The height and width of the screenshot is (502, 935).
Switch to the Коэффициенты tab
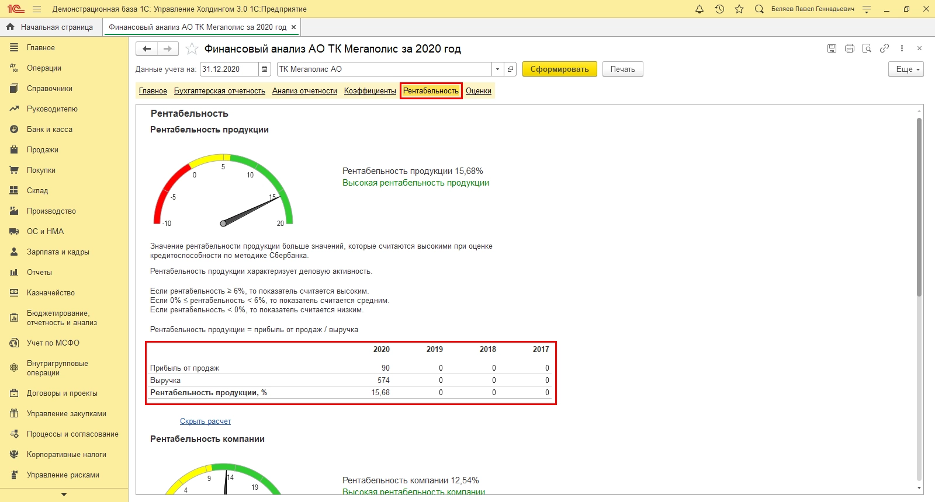370,91
